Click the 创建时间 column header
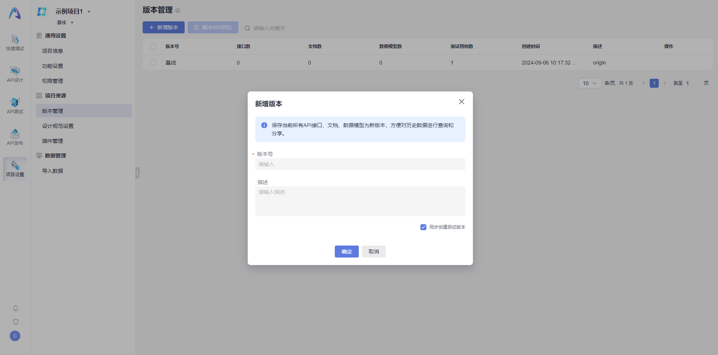718x355 pixels. click(531, 46)
